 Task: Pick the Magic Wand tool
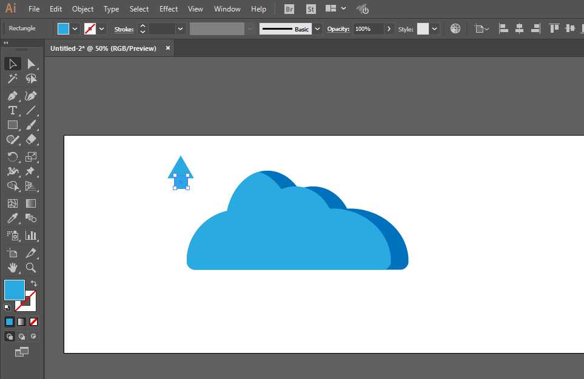[x=12, y=79]
